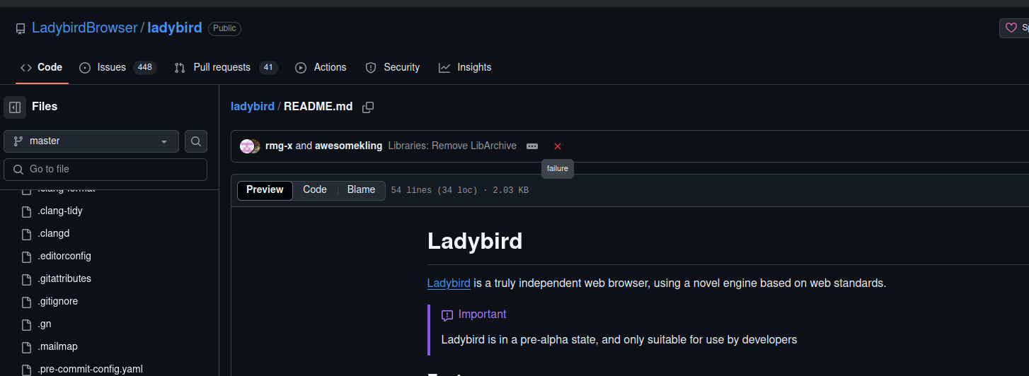Click the Ladybird README heading

[475, 241]
